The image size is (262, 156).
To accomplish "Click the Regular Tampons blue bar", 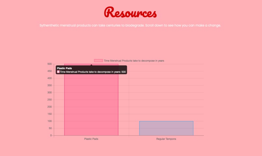I will (x=166, y=128).
